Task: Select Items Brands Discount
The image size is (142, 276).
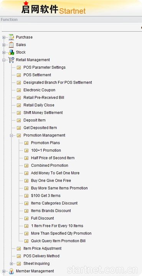Action: [x=51, y=211]
